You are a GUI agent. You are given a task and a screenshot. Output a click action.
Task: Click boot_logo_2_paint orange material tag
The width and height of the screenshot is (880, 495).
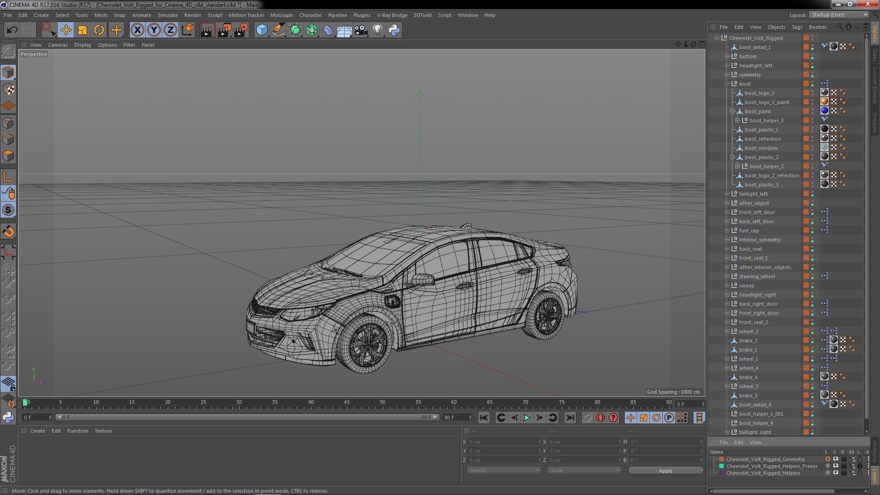(x=824, y=102)
